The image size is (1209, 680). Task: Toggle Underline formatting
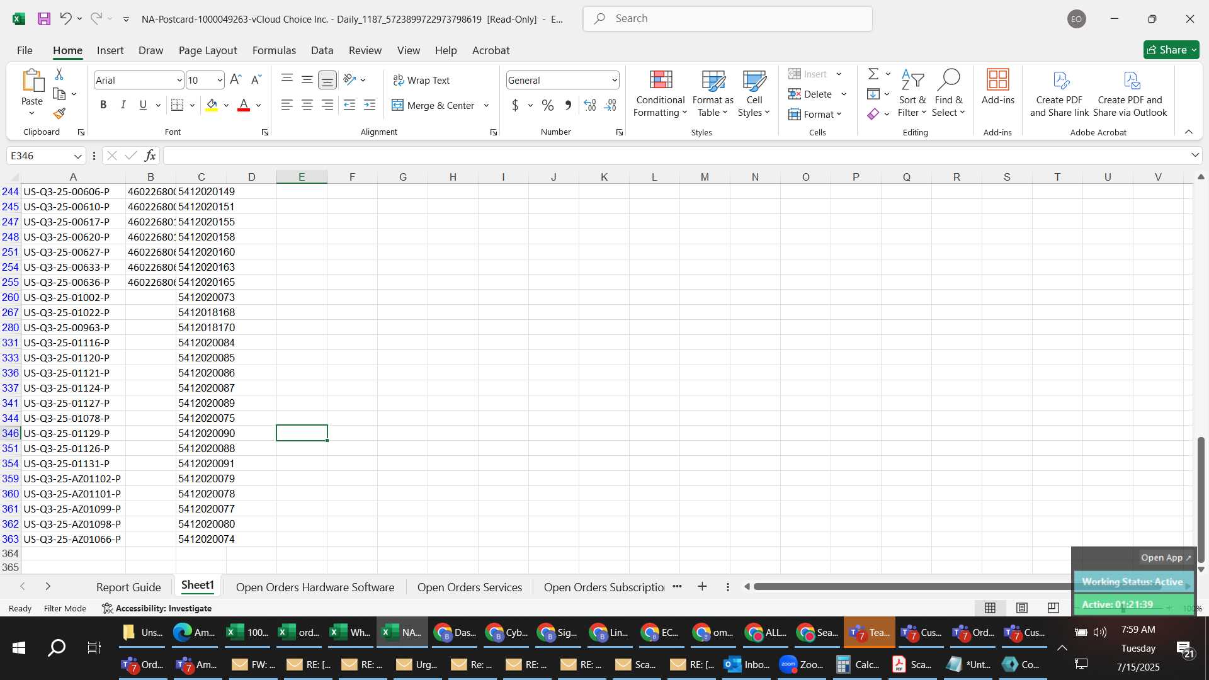point(143,105)
